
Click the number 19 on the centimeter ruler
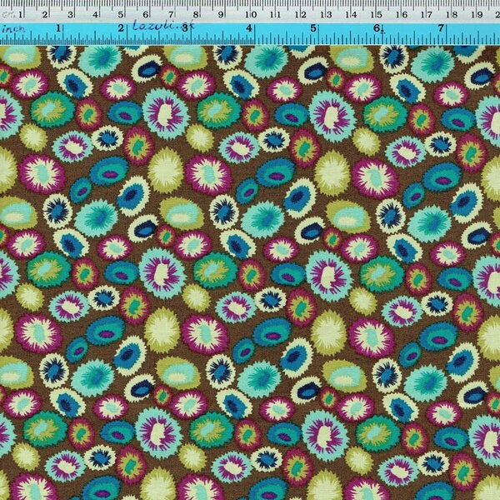[477, 14]
